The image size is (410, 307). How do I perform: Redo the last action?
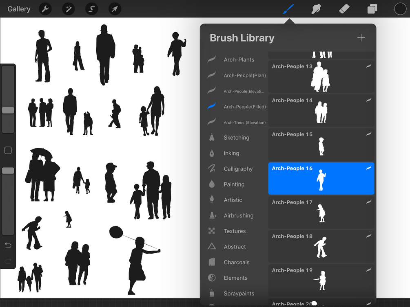coord(8,261)
